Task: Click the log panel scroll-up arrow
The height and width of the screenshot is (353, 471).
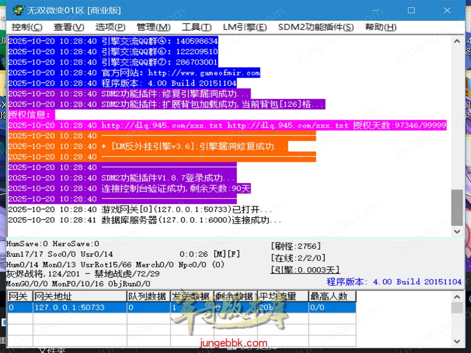Action: [x=457, y=41]
